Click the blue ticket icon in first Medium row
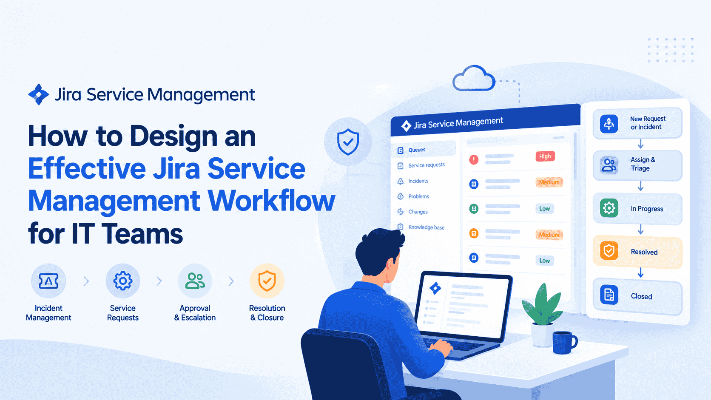 [474, 184]
